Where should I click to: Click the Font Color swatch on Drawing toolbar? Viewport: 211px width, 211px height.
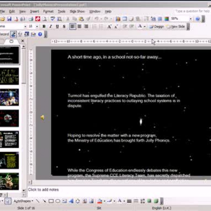(x=119, y=201)
